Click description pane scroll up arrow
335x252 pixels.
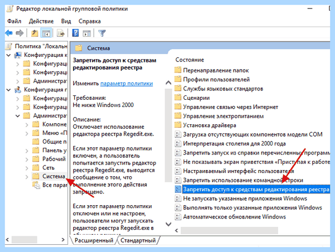click(169, 83)
